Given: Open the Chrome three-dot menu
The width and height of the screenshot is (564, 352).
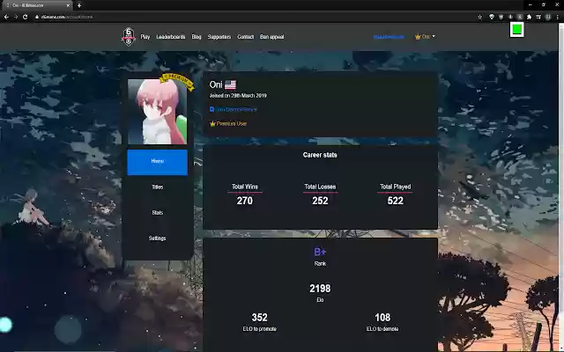Looking at the screenshot, I should [x=558, y=17].
